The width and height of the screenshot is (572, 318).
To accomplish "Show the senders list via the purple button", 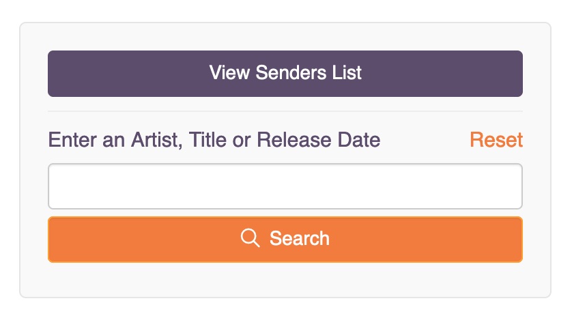I will click(x=285, y=73).
